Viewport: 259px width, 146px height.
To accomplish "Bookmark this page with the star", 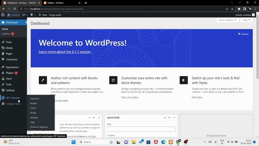I will (x=232, y=9).
